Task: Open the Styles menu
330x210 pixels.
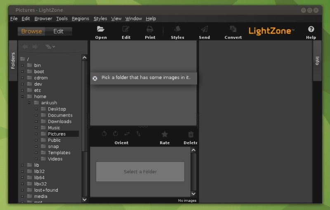Action: pos(100,19)
